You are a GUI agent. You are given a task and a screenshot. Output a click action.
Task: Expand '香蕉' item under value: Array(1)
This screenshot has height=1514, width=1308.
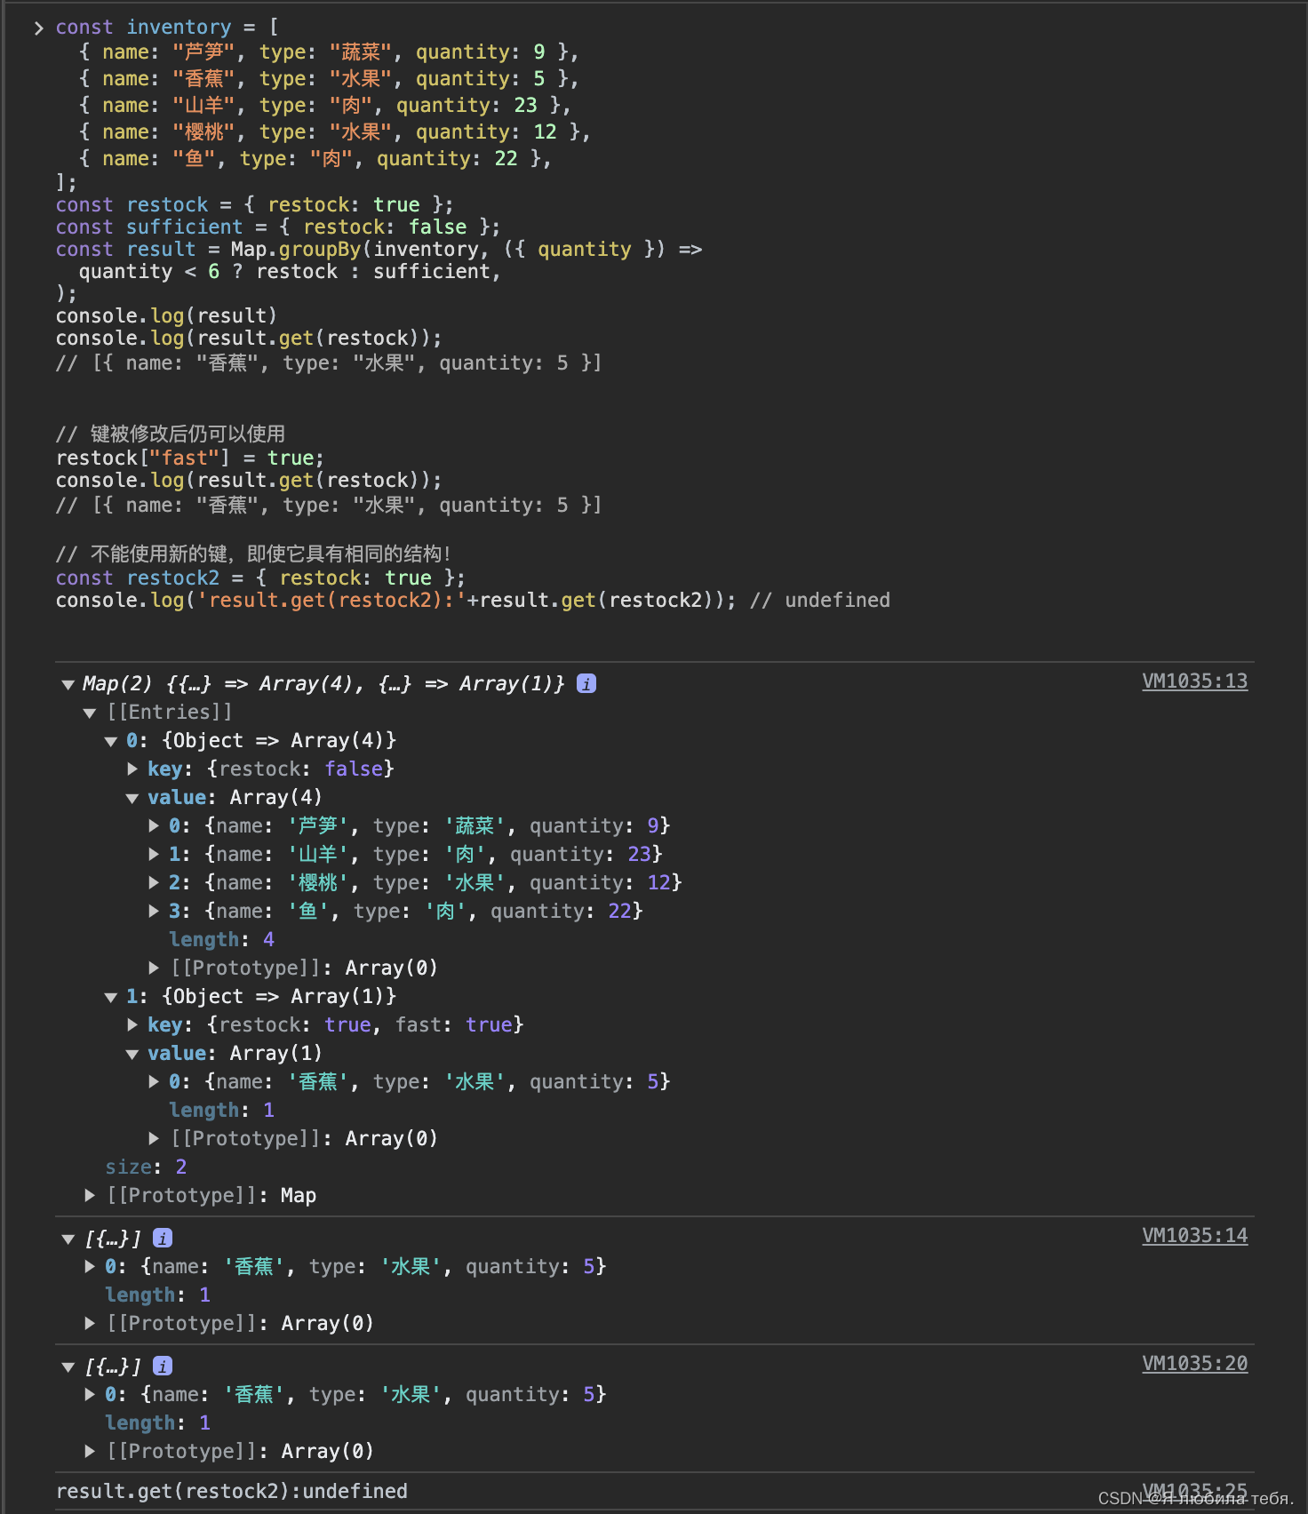pyautogui.click(x=154, y=1081)
